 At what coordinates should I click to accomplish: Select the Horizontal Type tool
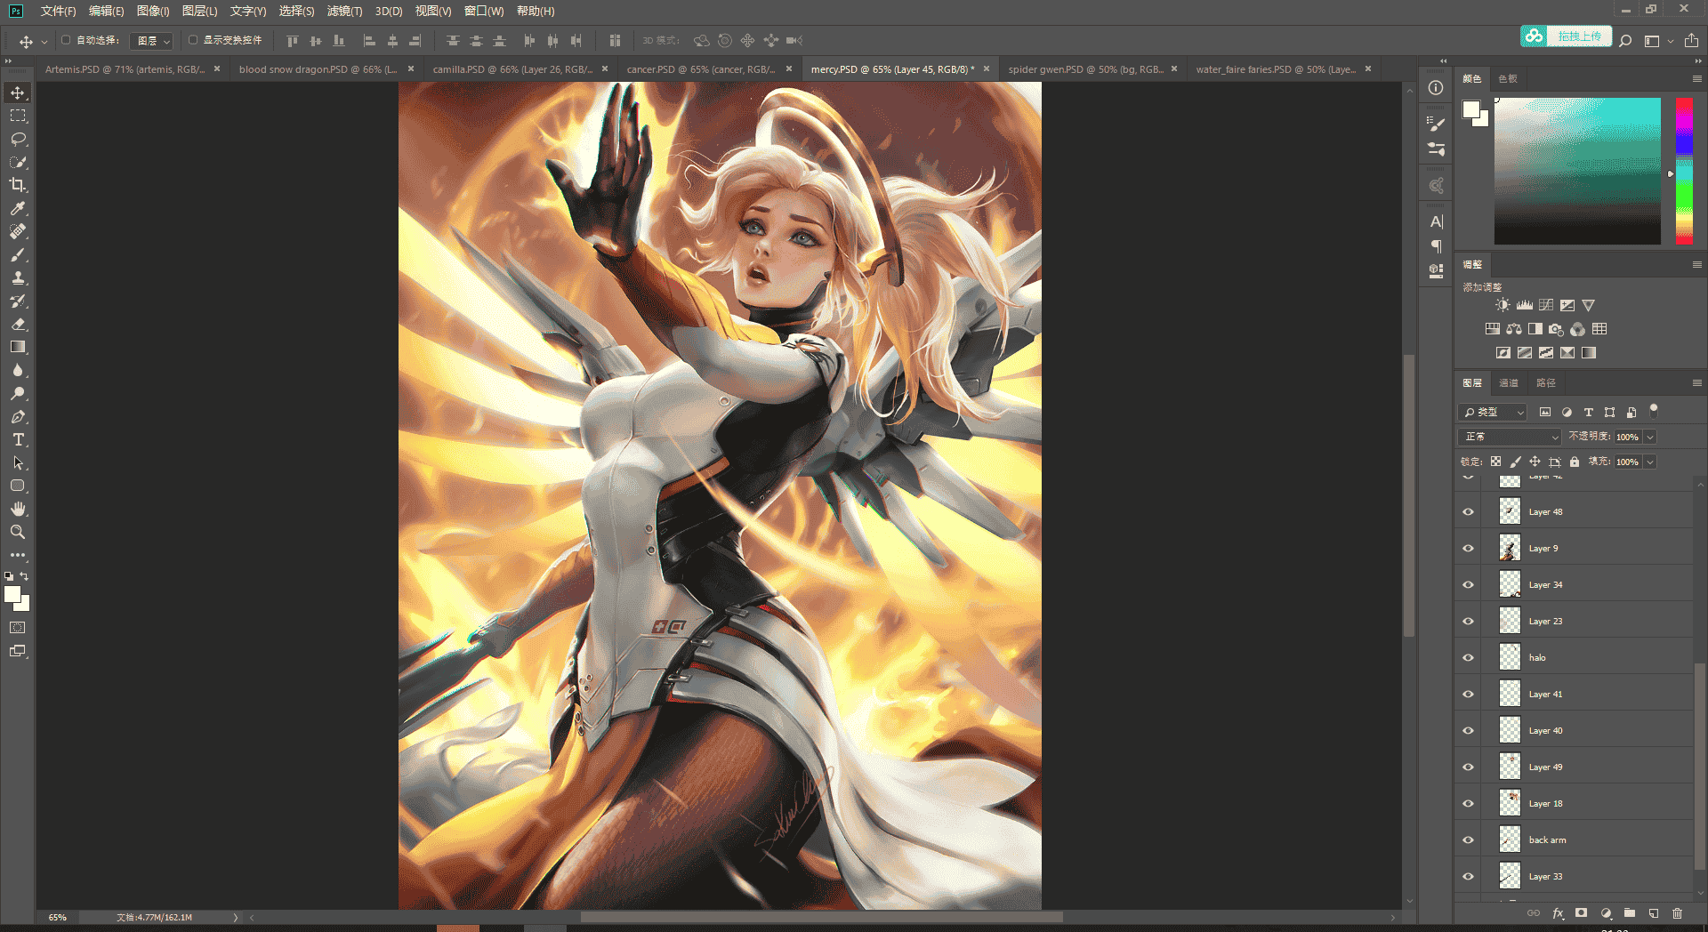tap(18, 439)
